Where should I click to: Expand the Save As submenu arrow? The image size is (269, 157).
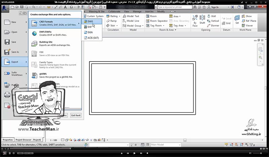pyautogui.click(x=26, y=52)
